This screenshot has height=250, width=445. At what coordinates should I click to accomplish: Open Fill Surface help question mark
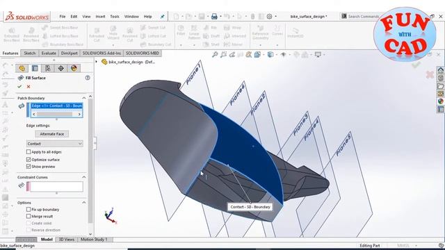point(88,78)
